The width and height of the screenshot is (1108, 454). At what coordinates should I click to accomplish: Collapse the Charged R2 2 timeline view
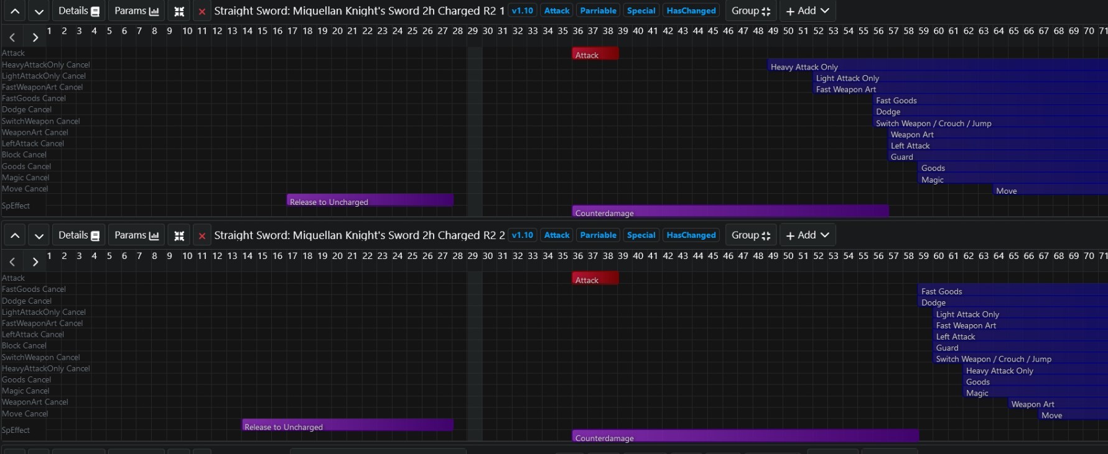coord(179,235)
